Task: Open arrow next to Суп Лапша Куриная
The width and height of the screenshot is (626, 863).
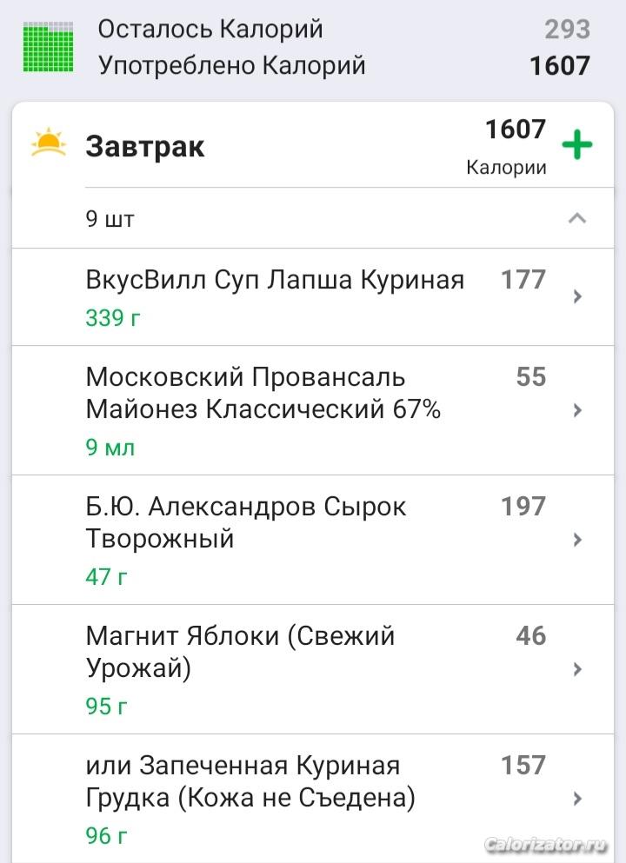Action: (x=577, y=296)
